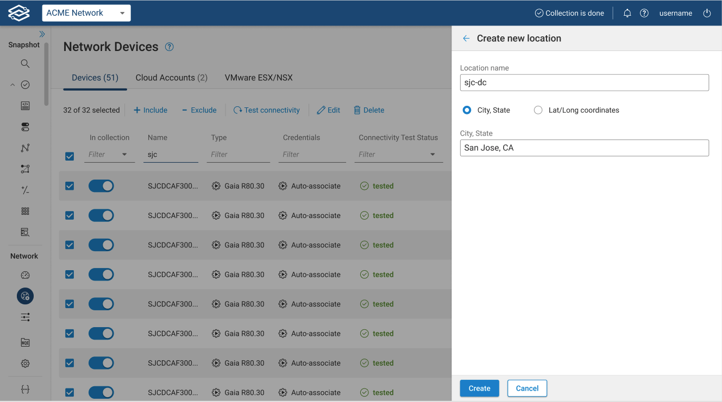
Task: Open the help icon in the top bar
Action: click(x=644, y=13)
